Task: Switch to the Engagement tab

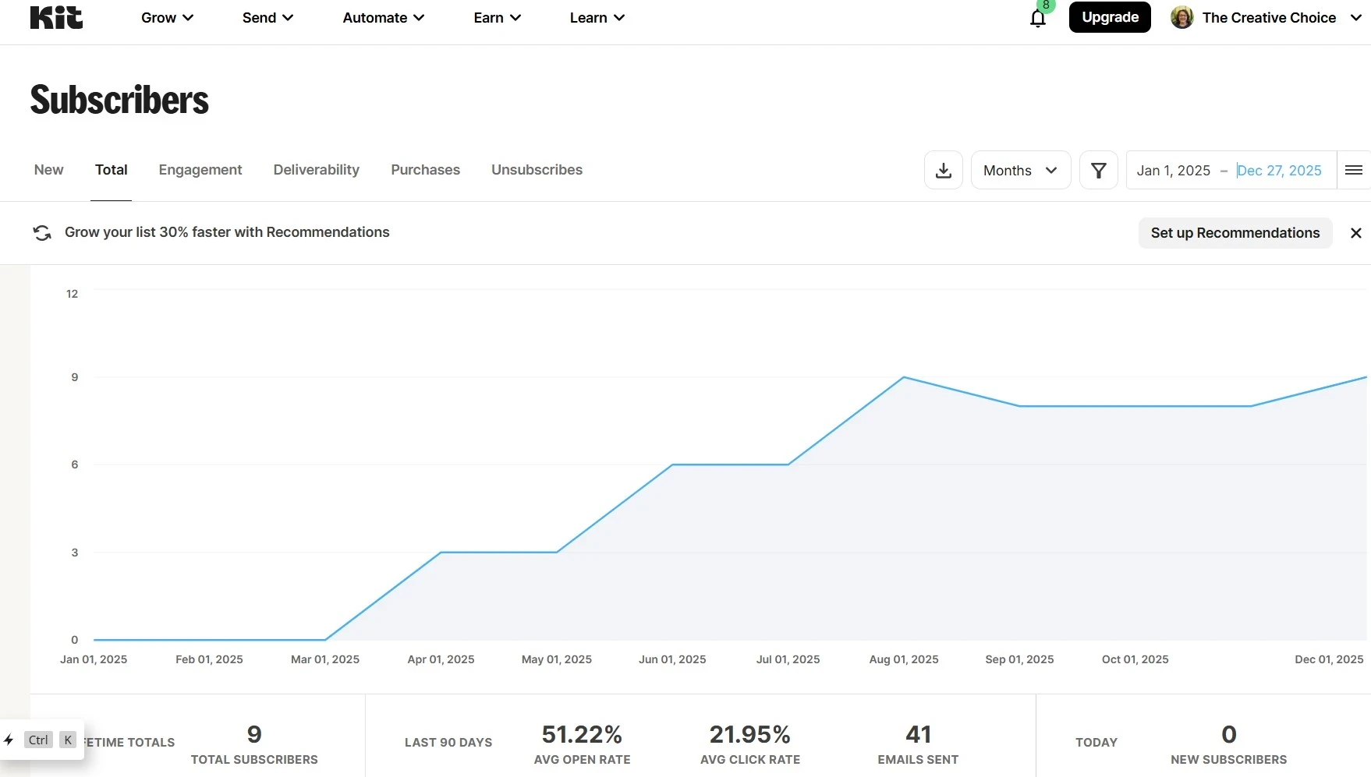Action: click(200, 170)
